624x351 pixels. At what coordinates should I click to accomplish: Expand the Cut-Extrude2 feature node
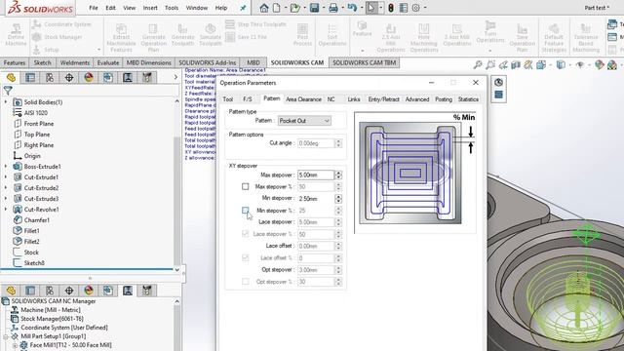coord(6,188)
